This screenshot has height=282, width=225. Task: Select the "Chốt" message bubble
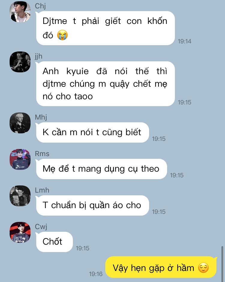coord(54,242)
